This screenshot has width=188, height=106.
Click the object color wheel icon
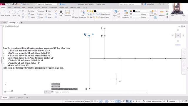pos(130,11)
